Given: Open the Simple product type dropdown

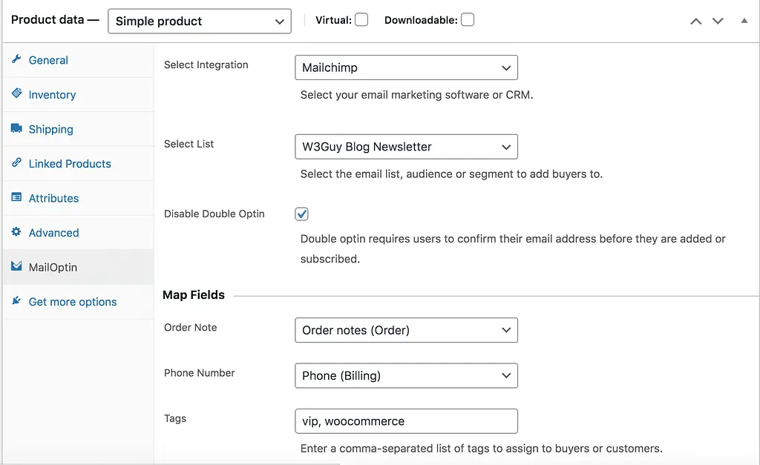Looking at the screenshot, I should 199,22.
